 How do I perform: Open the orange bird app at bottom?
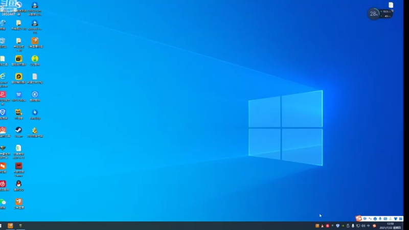[18, 201]
